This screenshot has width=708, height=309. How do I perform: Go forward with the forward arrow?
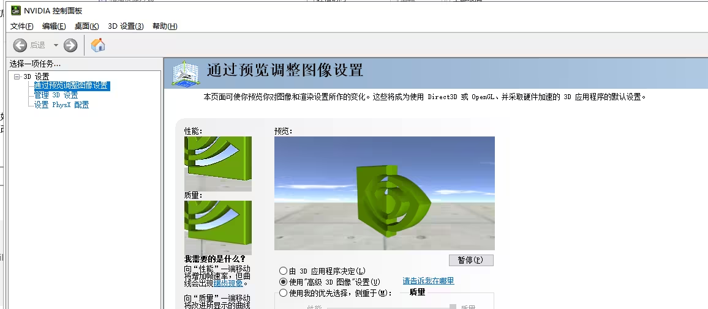pos(70,45)
